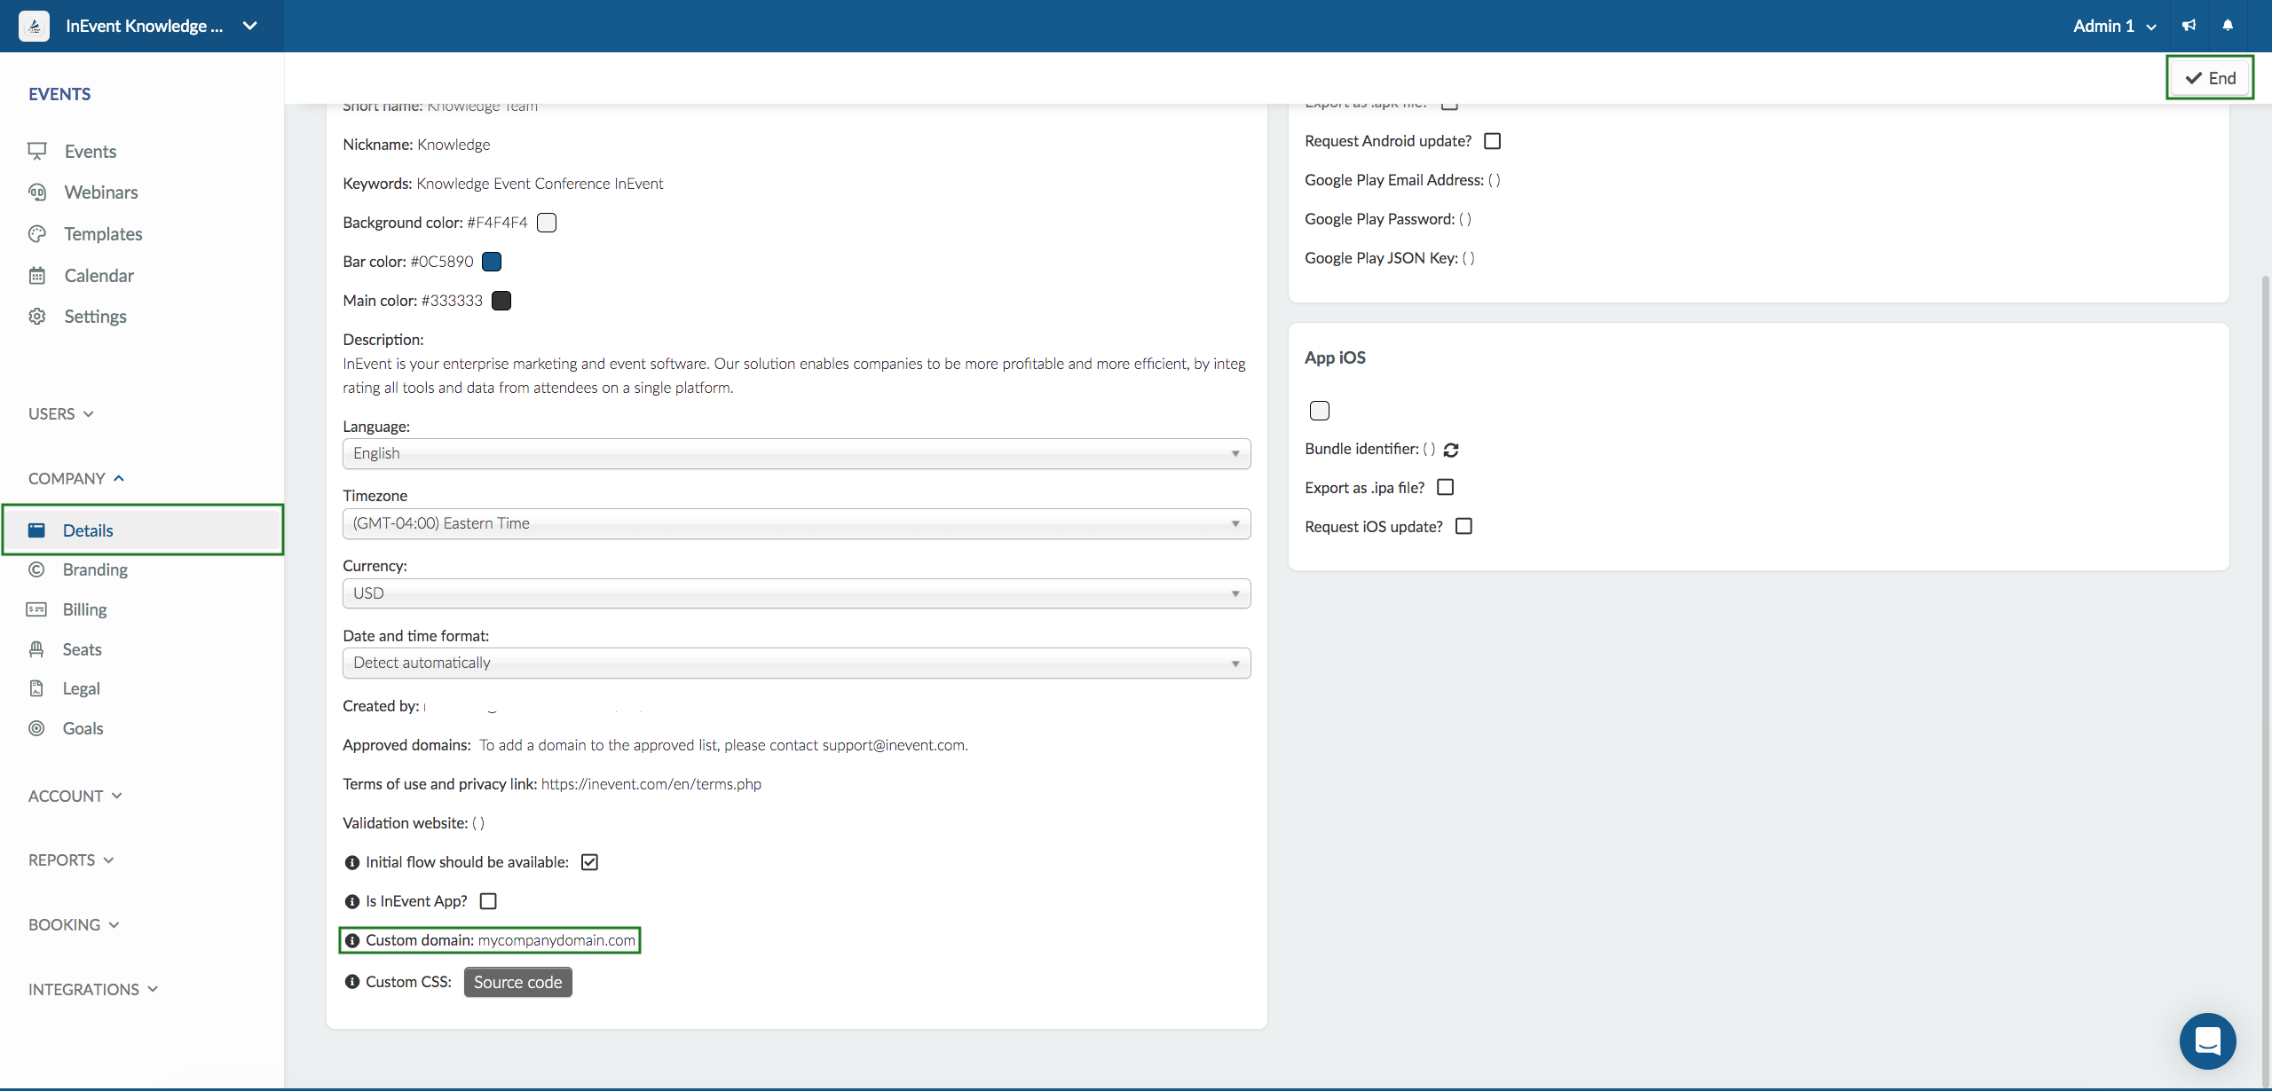This screenshot has width=2272, height=1091.
Task: Expand the ACCOUNT section
Action: point(74,794)
